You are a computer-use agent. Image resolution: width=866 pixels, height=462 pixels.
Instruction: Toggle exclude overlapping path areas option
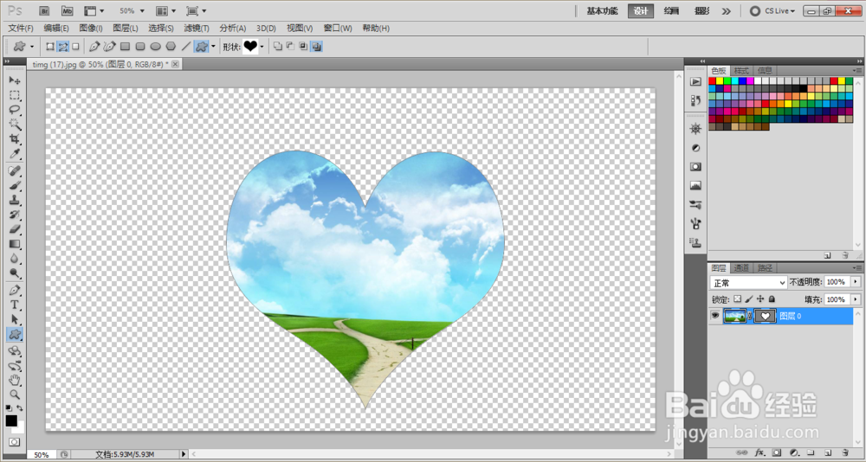tap(316, 47)
